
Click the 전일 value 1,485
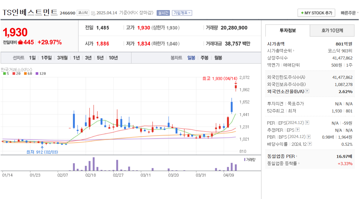click(103, 28)
